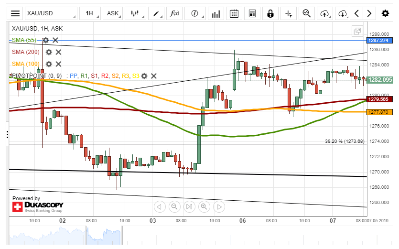The image size is (399, 249).
Task: Open the hamburger main menu
Action: pos(15,13)
